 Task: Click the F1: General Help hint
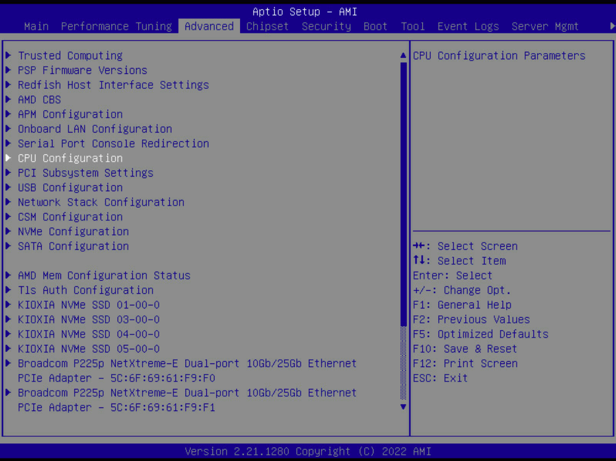(x=462, y=305)
